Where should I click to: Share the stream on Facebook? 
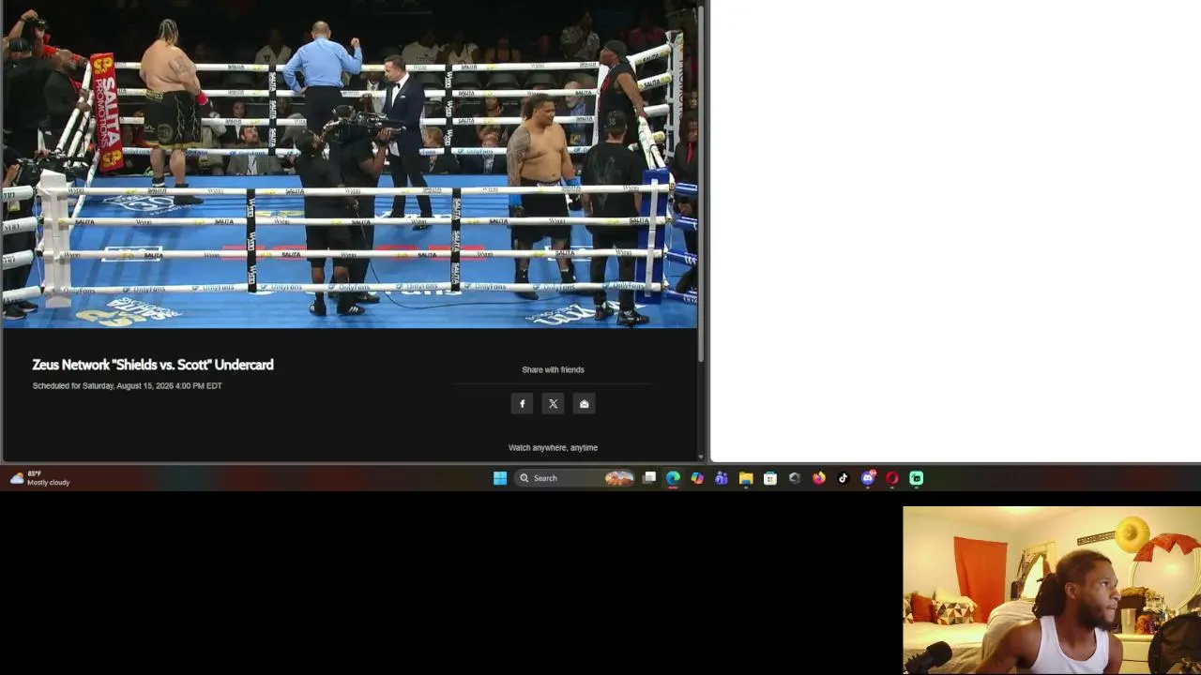pyautogui.click(x=523, y=404)
